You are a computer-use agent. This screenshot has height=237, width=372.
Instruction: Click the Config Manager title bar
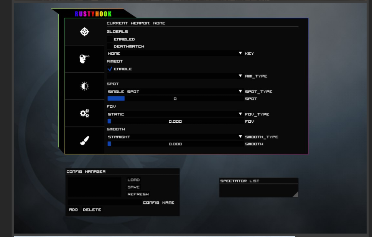point(122,172)
